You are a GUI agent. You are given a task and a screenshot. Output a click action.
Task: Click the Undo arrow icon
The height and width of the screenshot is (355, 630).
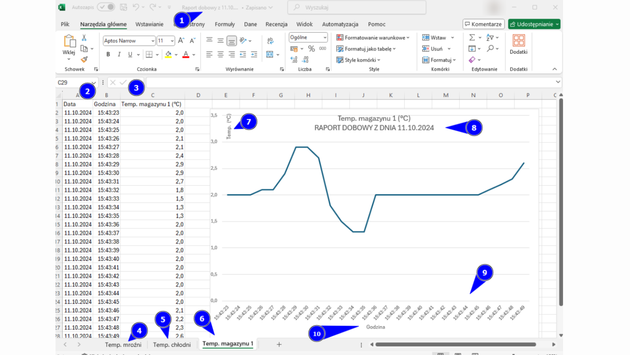[x=136, y=7]
